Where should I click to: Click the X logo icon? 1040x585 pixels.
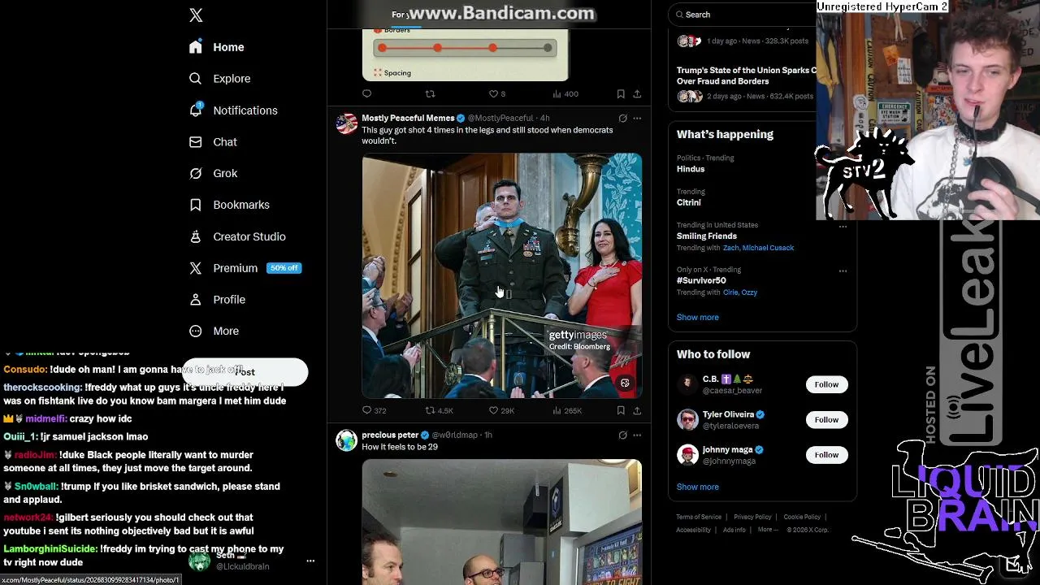tap(196, 15)
